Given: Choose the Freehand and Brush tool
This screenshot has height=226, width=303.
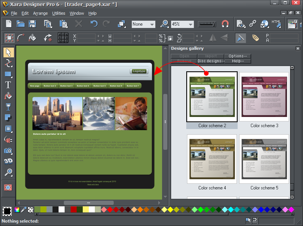Looking at the screenshot, I should 9,63.
